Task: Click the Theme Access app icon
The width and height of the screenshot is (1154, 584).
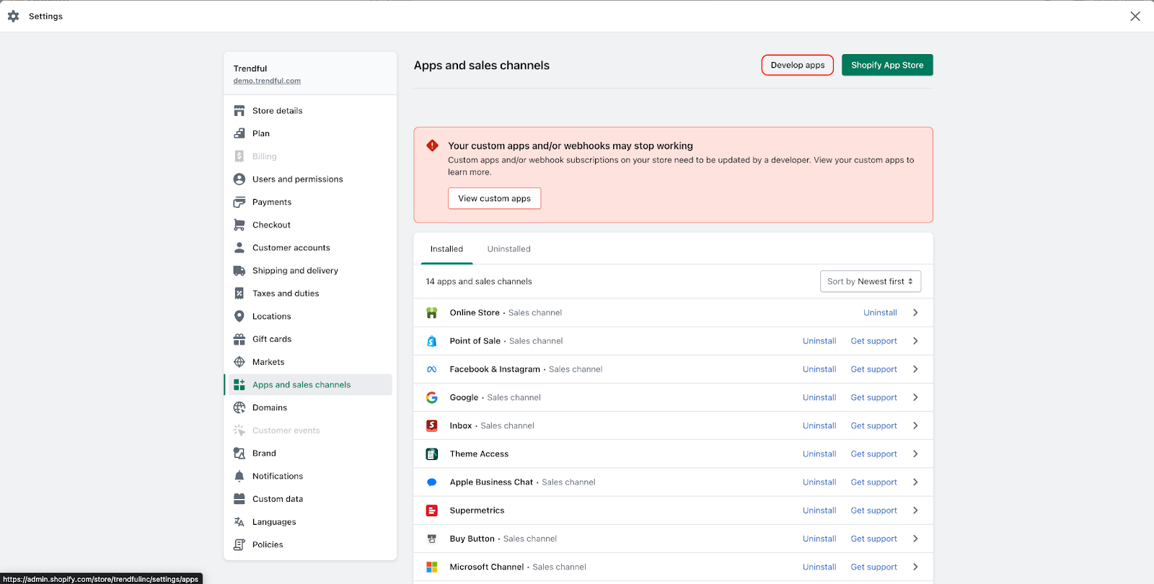Action: [432, 454]
